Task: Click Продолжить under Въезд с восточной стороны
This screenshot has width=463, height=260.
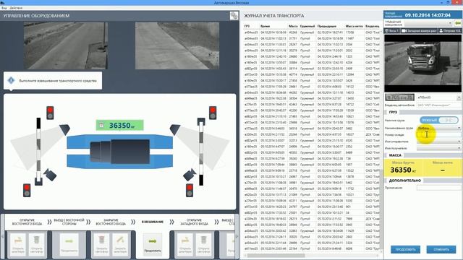Action: coord(69,244)
